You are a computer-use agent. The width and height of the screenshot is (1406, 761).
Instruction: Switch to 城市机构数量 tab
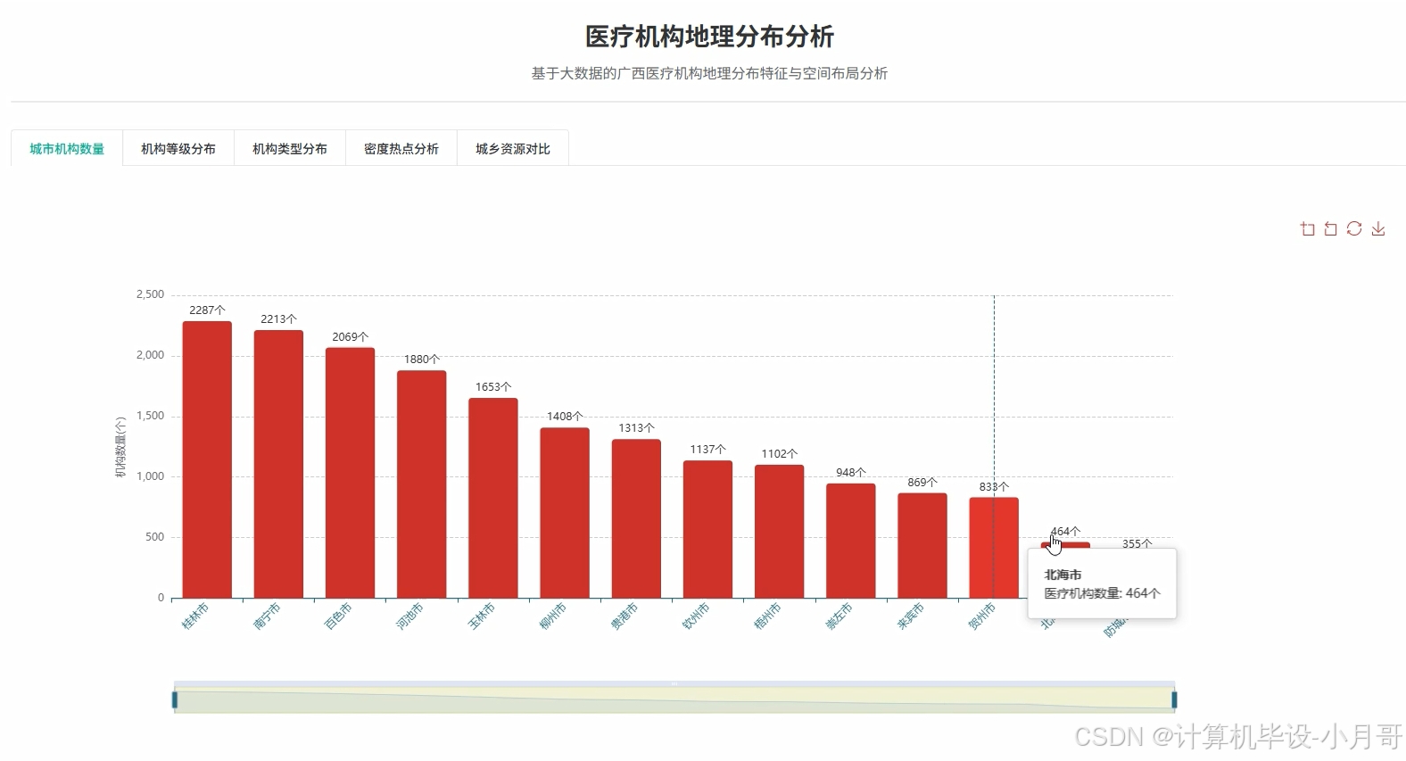(x=67, y=149)
